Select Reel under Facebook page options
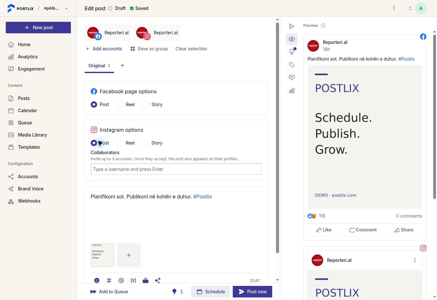The image size is (437, 300). pyautogui.click(x=126, y=104)
